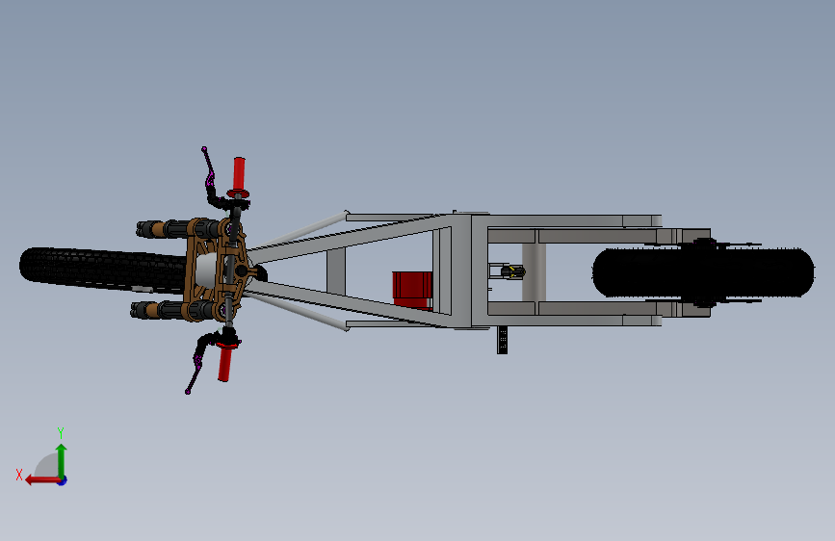Select the bronze triple clamp on the fork

216,270
